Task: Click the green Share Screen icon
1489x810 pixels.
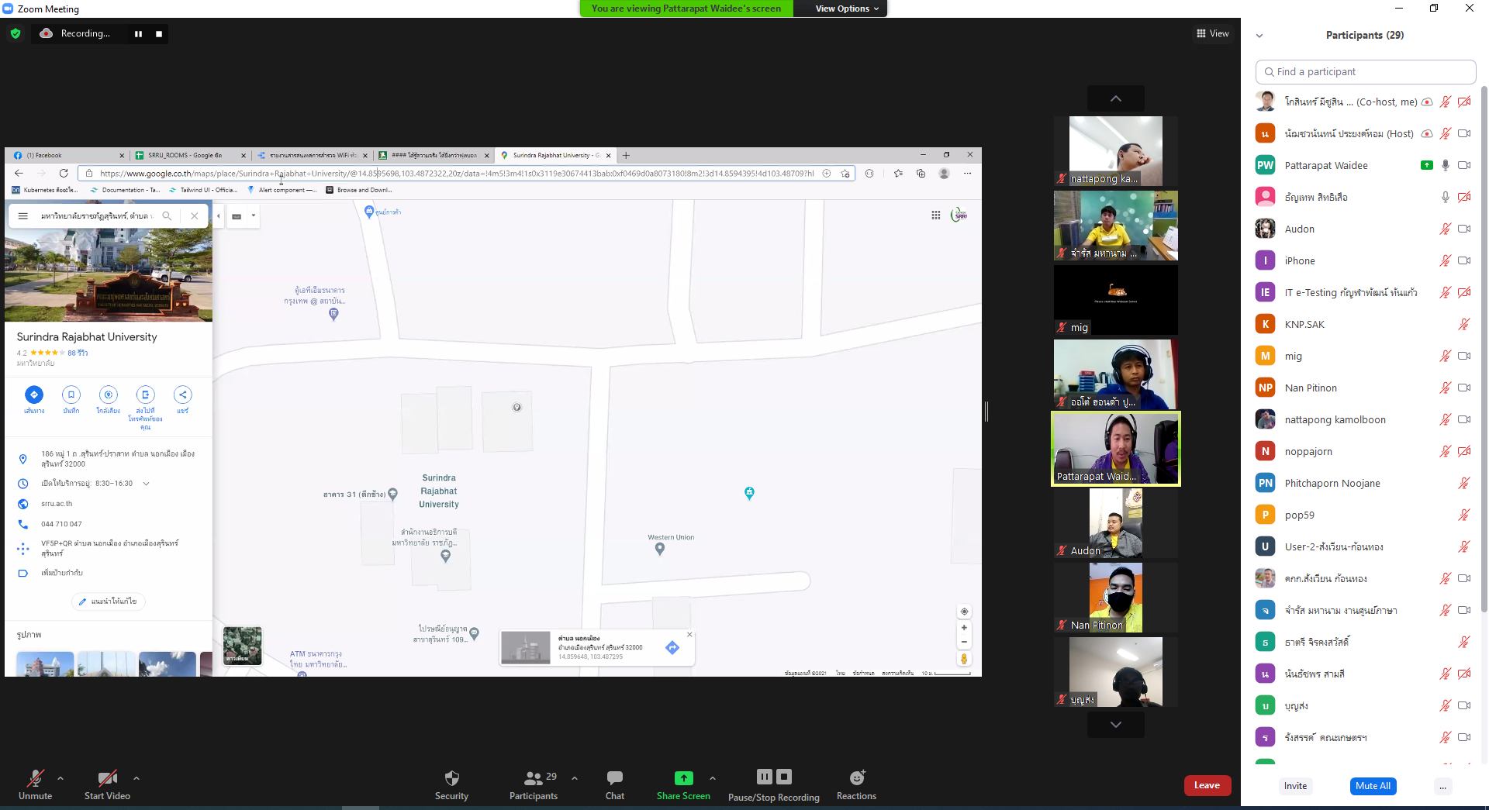Action: (683, 778)
